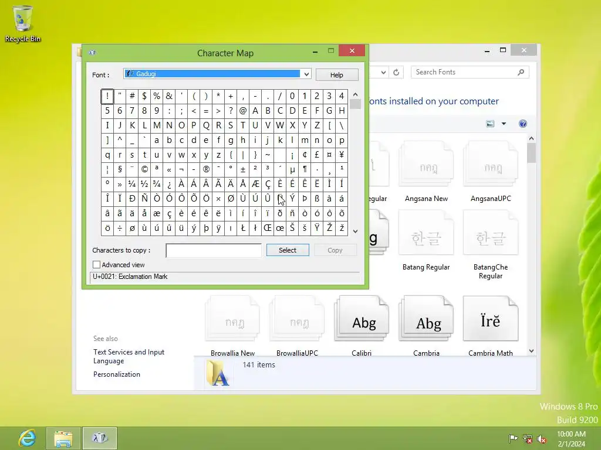Select the £ pound sign cell

tap(317, 155)
